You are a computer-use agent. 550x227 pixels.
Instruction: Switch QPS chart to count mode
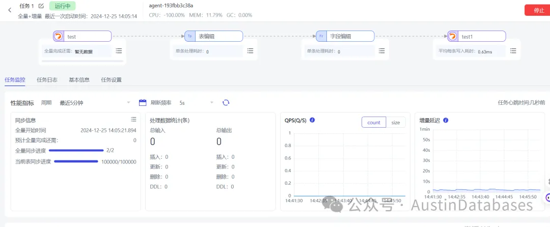click(373, 123)
